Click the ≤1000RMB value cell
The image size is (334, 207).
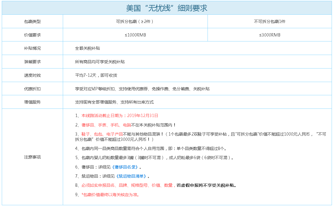point(135,35)
